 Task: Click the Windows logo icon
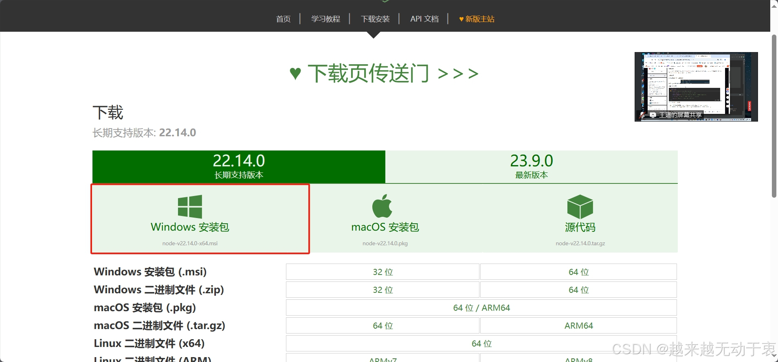coord(190,207)
